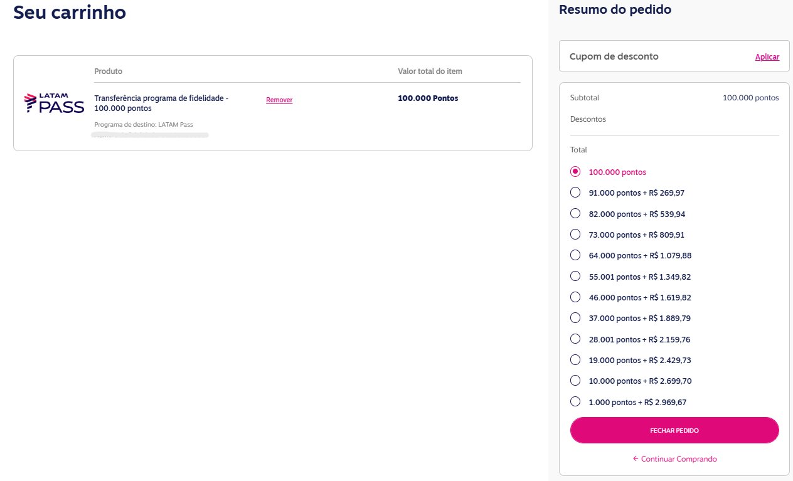Choose 82.000 pontos + R$ 539,94
This screenshot has height=481, width=793.
click(575, 213)
